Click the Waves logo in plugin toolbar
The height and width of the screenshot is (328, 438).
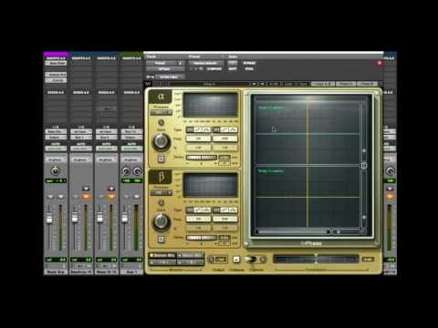coord(148,84)
